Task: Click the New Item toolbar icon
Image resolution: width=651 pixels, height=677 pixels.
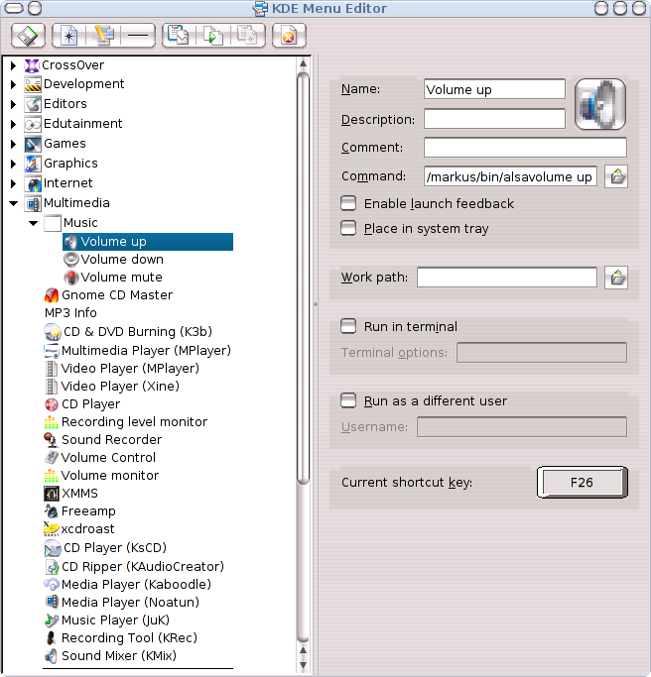Action: click(69, 36)
